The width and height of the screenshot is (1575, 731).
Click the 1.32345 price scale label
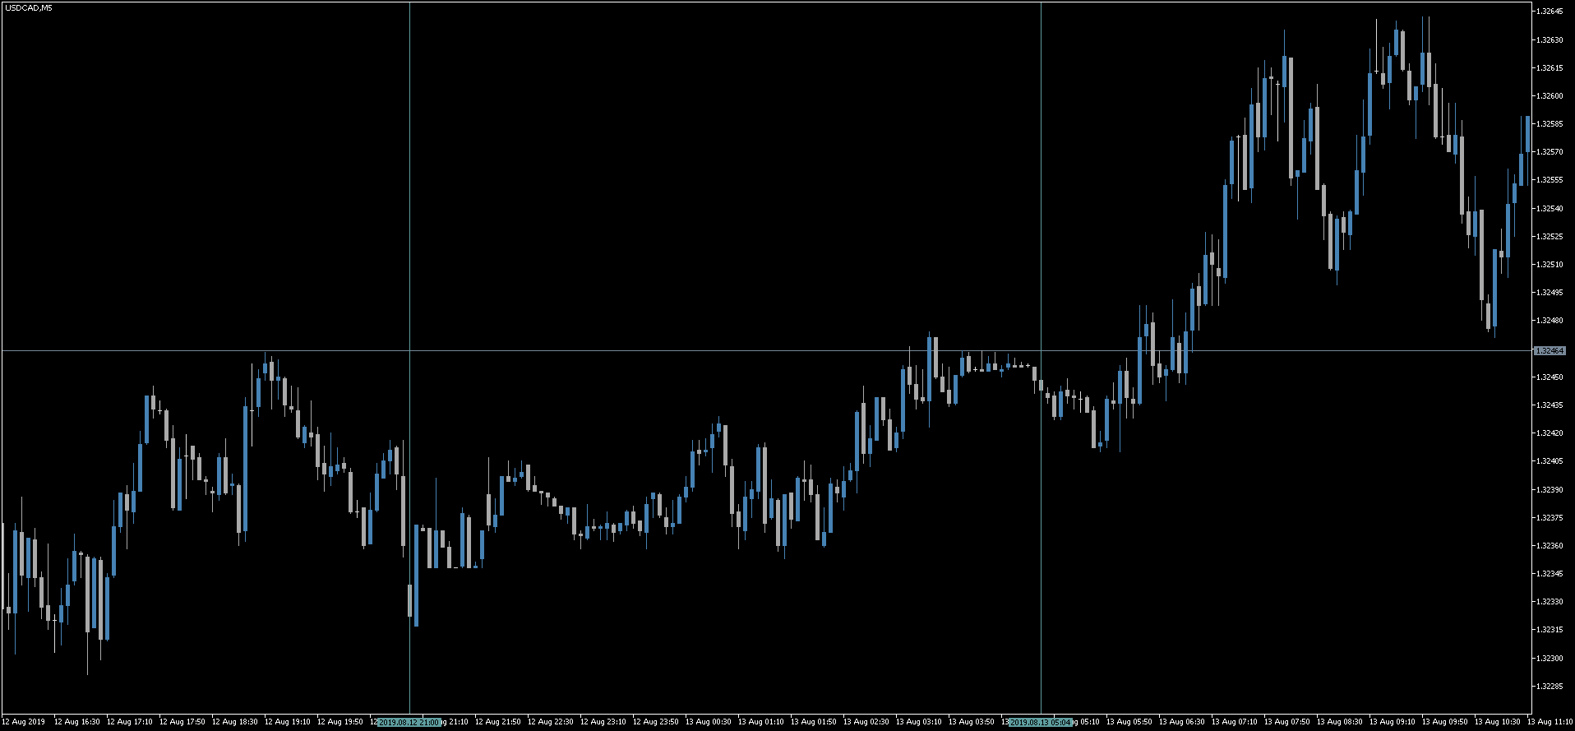click(x=1549, y=574)
